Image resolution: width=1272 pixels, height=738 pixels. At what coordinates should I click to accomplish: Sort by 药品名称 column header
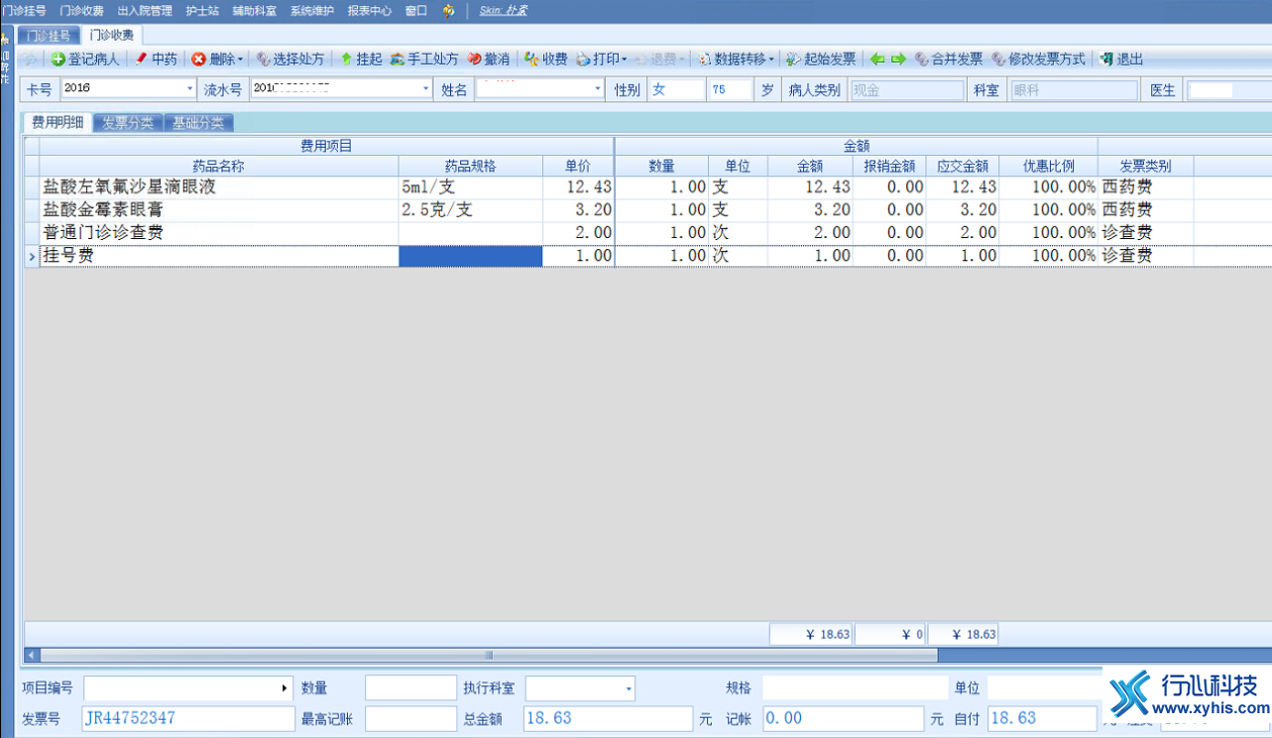pyautogui.click(x=218, y=166)
